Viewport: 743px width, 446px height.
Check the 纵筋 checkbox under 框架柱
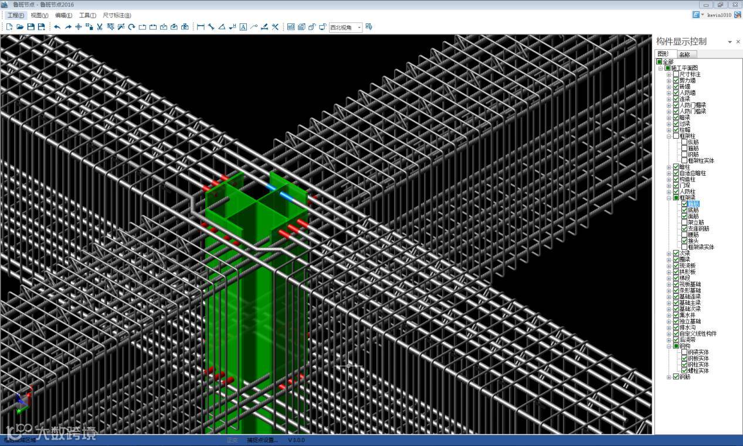pos(684,142)
